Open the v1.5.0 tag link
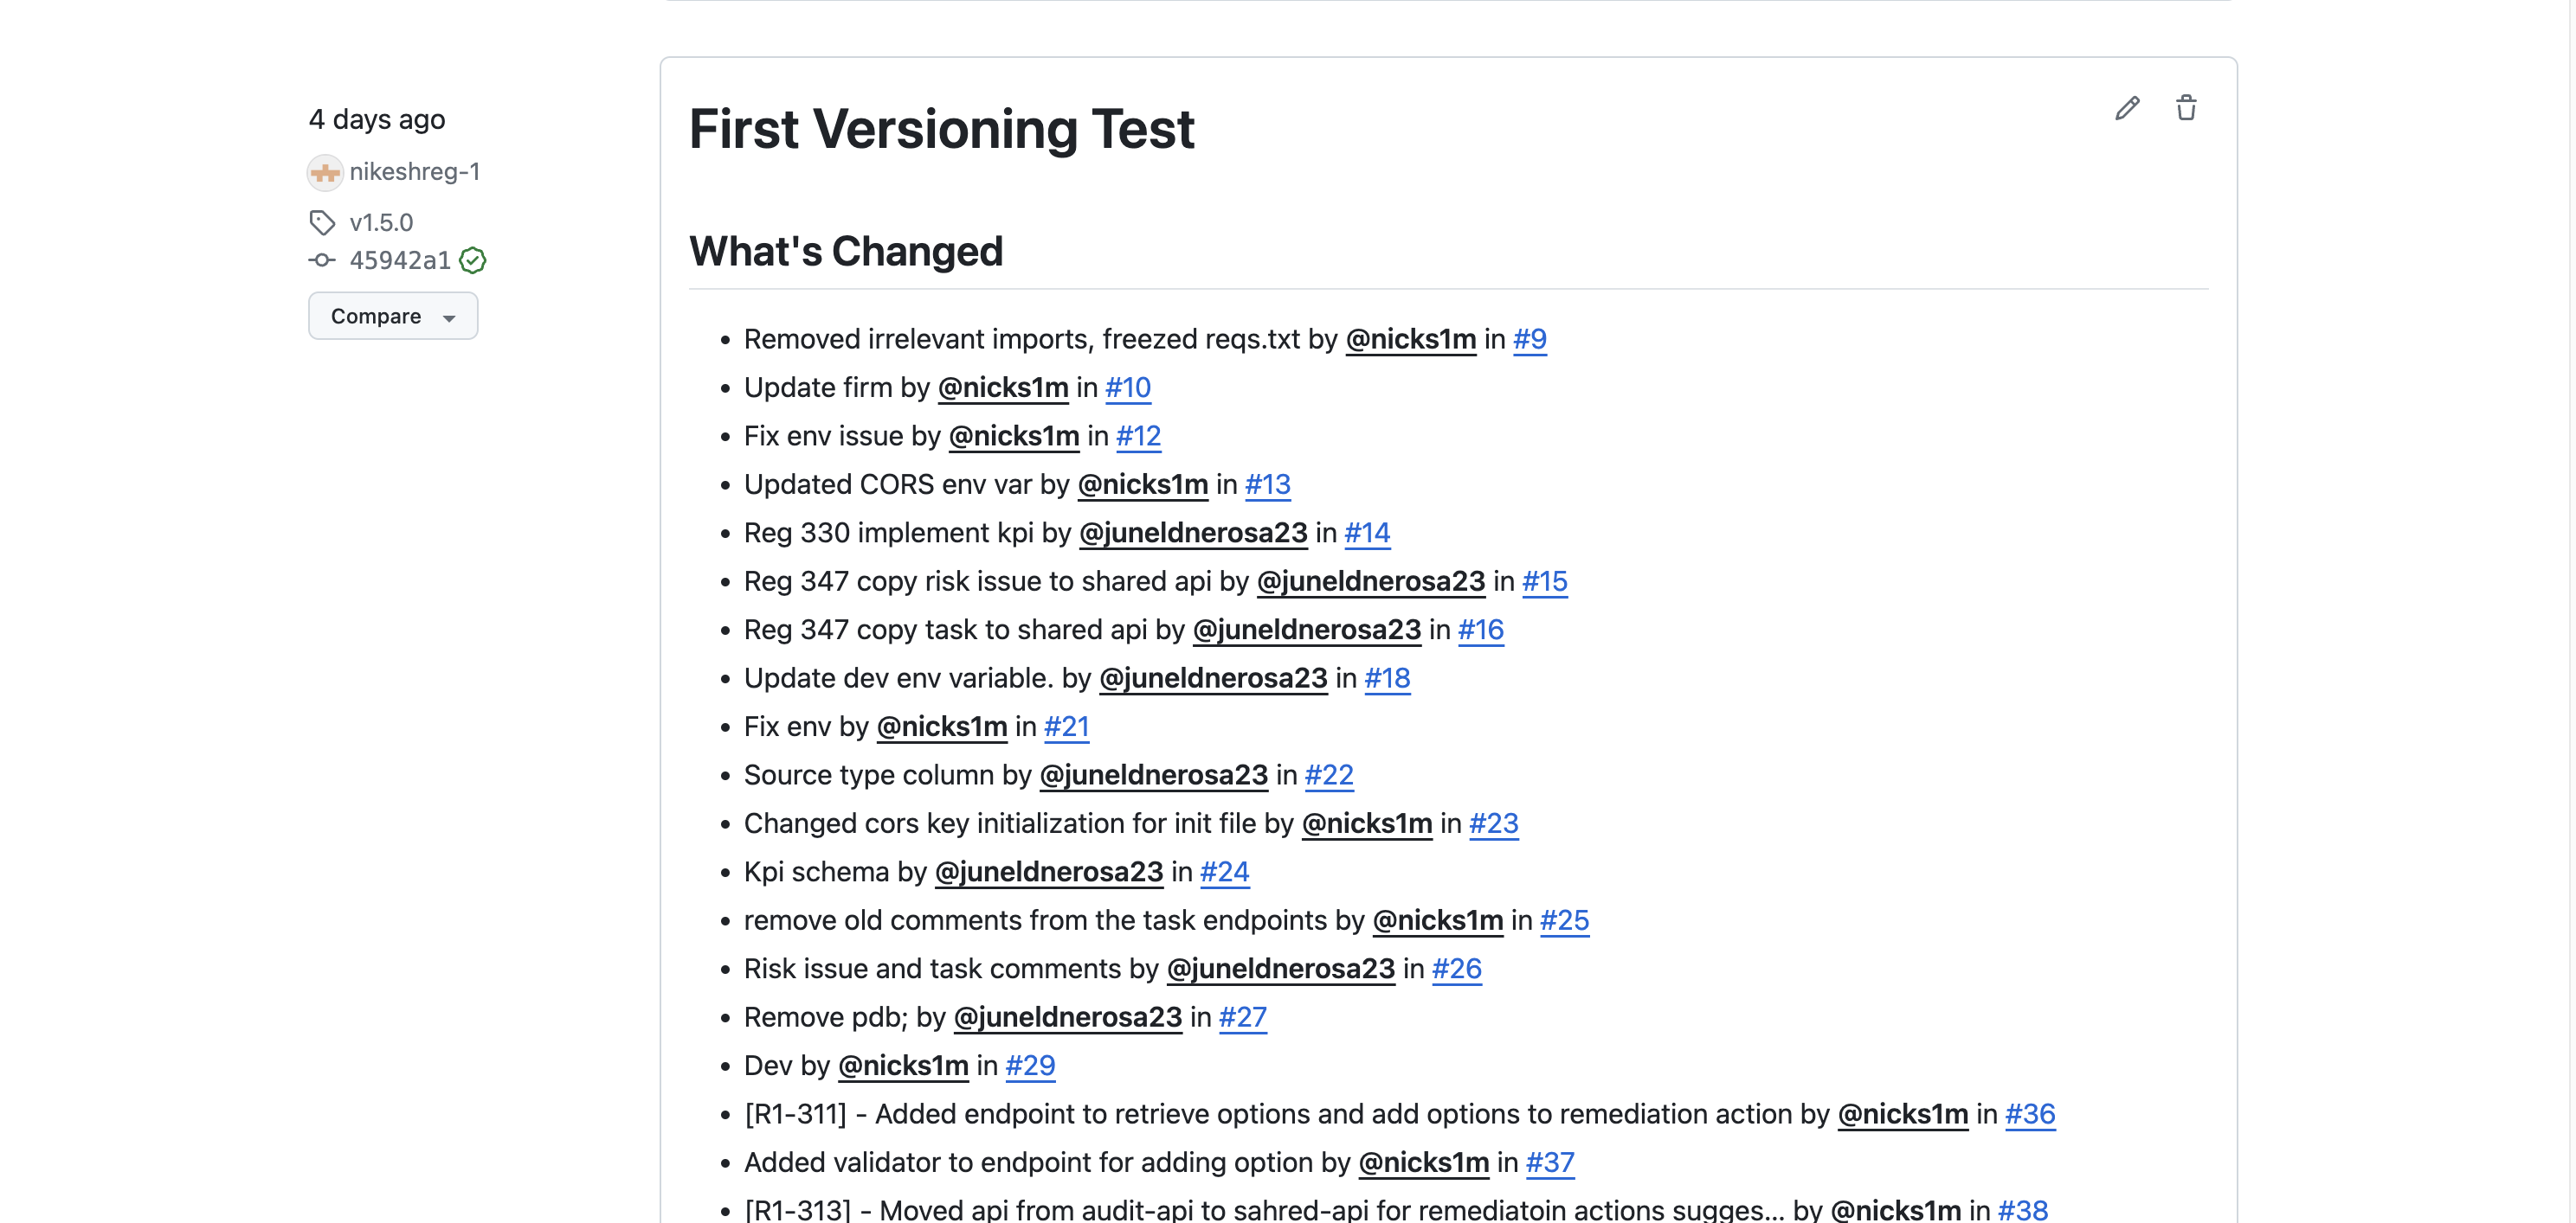Image resolution: width=2576 pixels, height=1223 pixels. pos(381,221)
